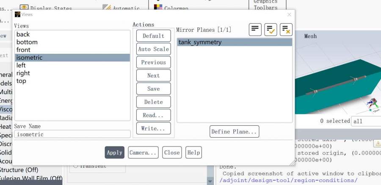Select the right view in Views list
Viewport: 381px width, 185px height.
[x=72, y=73]
